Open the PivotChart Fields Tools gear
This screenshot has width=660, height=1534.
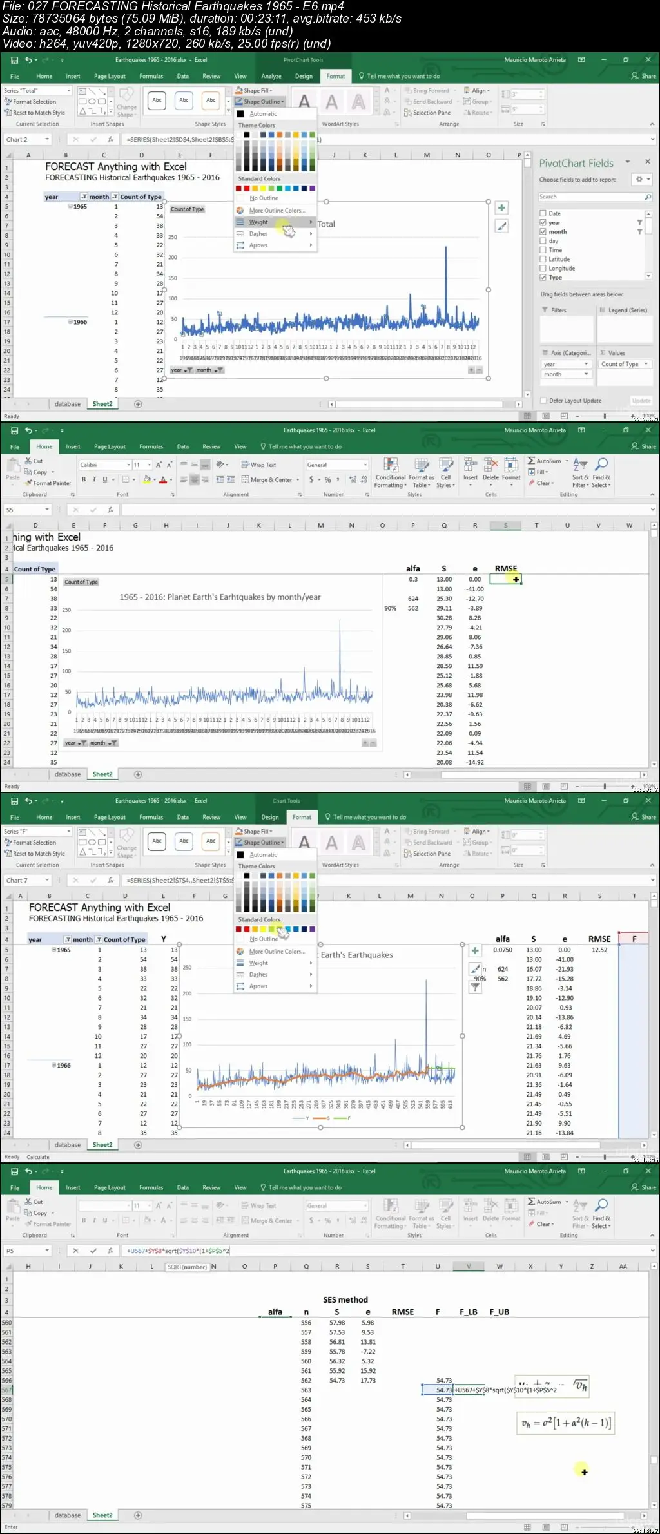(639, 180)
